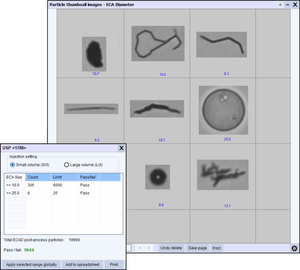Click Add to spreadsheet button

point(82,264)
